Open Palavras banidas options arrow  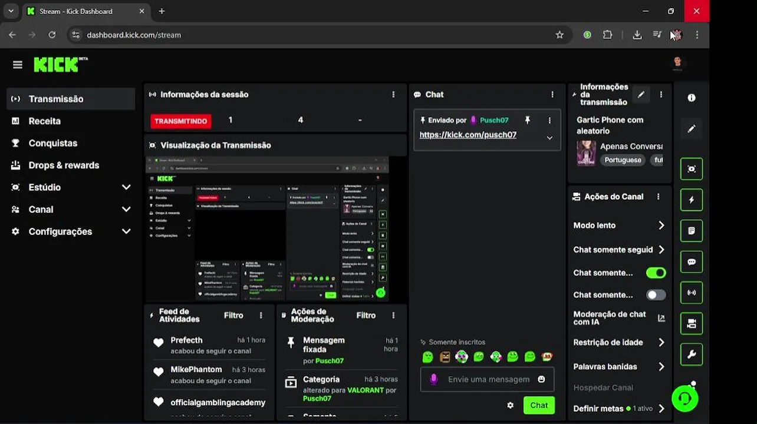[x=661, y=366]
